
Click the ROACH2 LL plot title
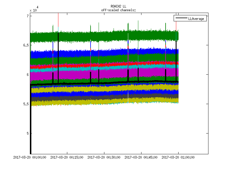tap(118, 6)
